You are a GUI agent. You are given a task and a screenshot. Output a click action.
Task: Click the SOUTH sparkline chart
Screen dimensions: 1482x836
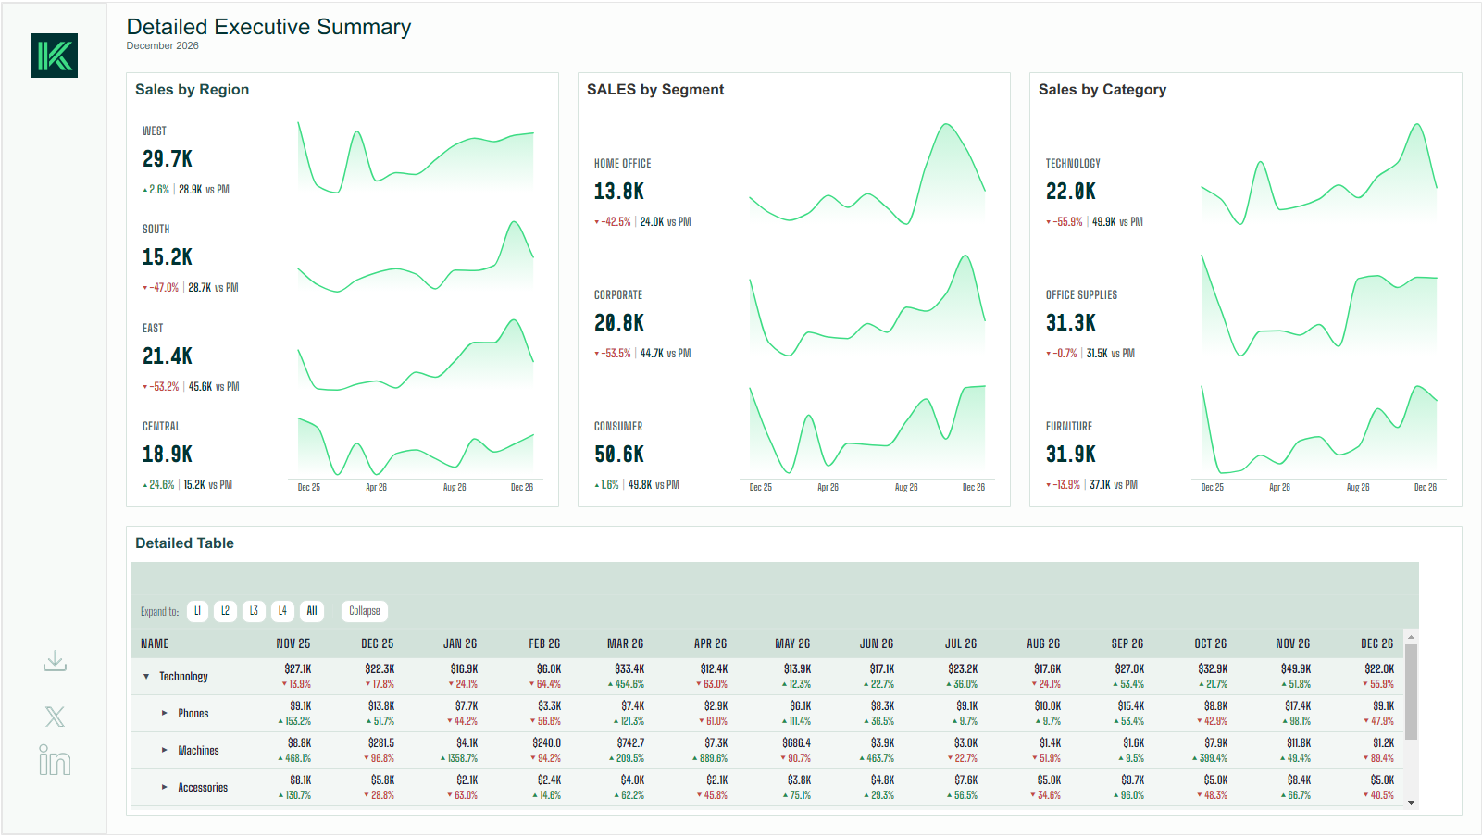point(416,256)
